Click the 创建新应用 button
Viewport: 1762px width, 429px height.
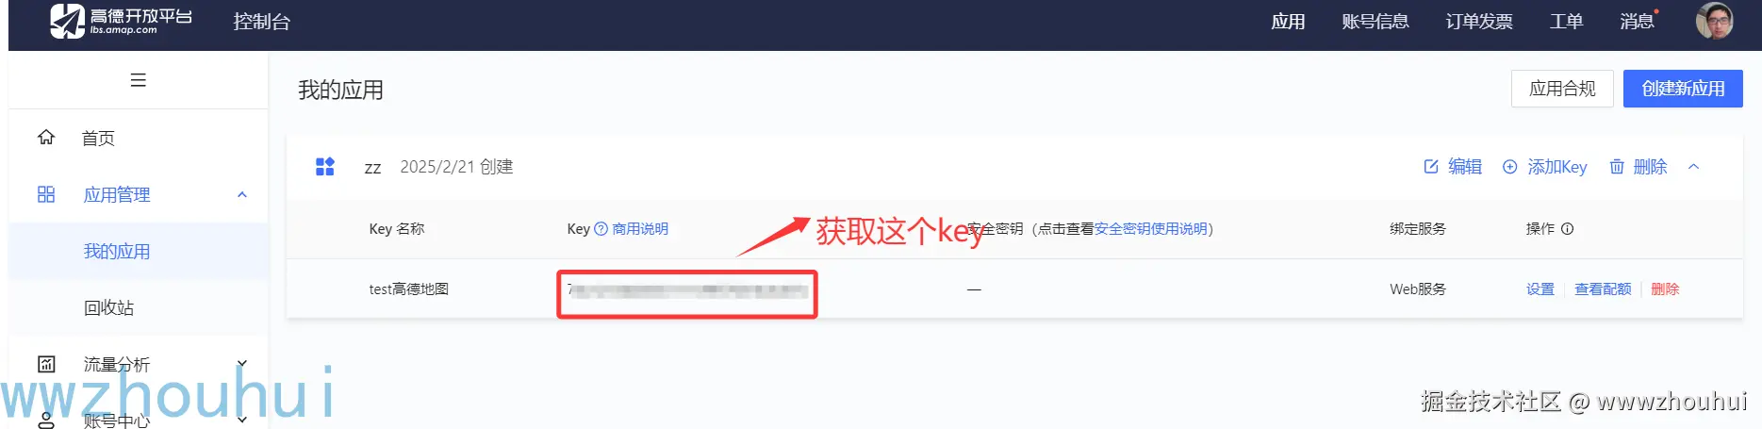point(1683,89)
